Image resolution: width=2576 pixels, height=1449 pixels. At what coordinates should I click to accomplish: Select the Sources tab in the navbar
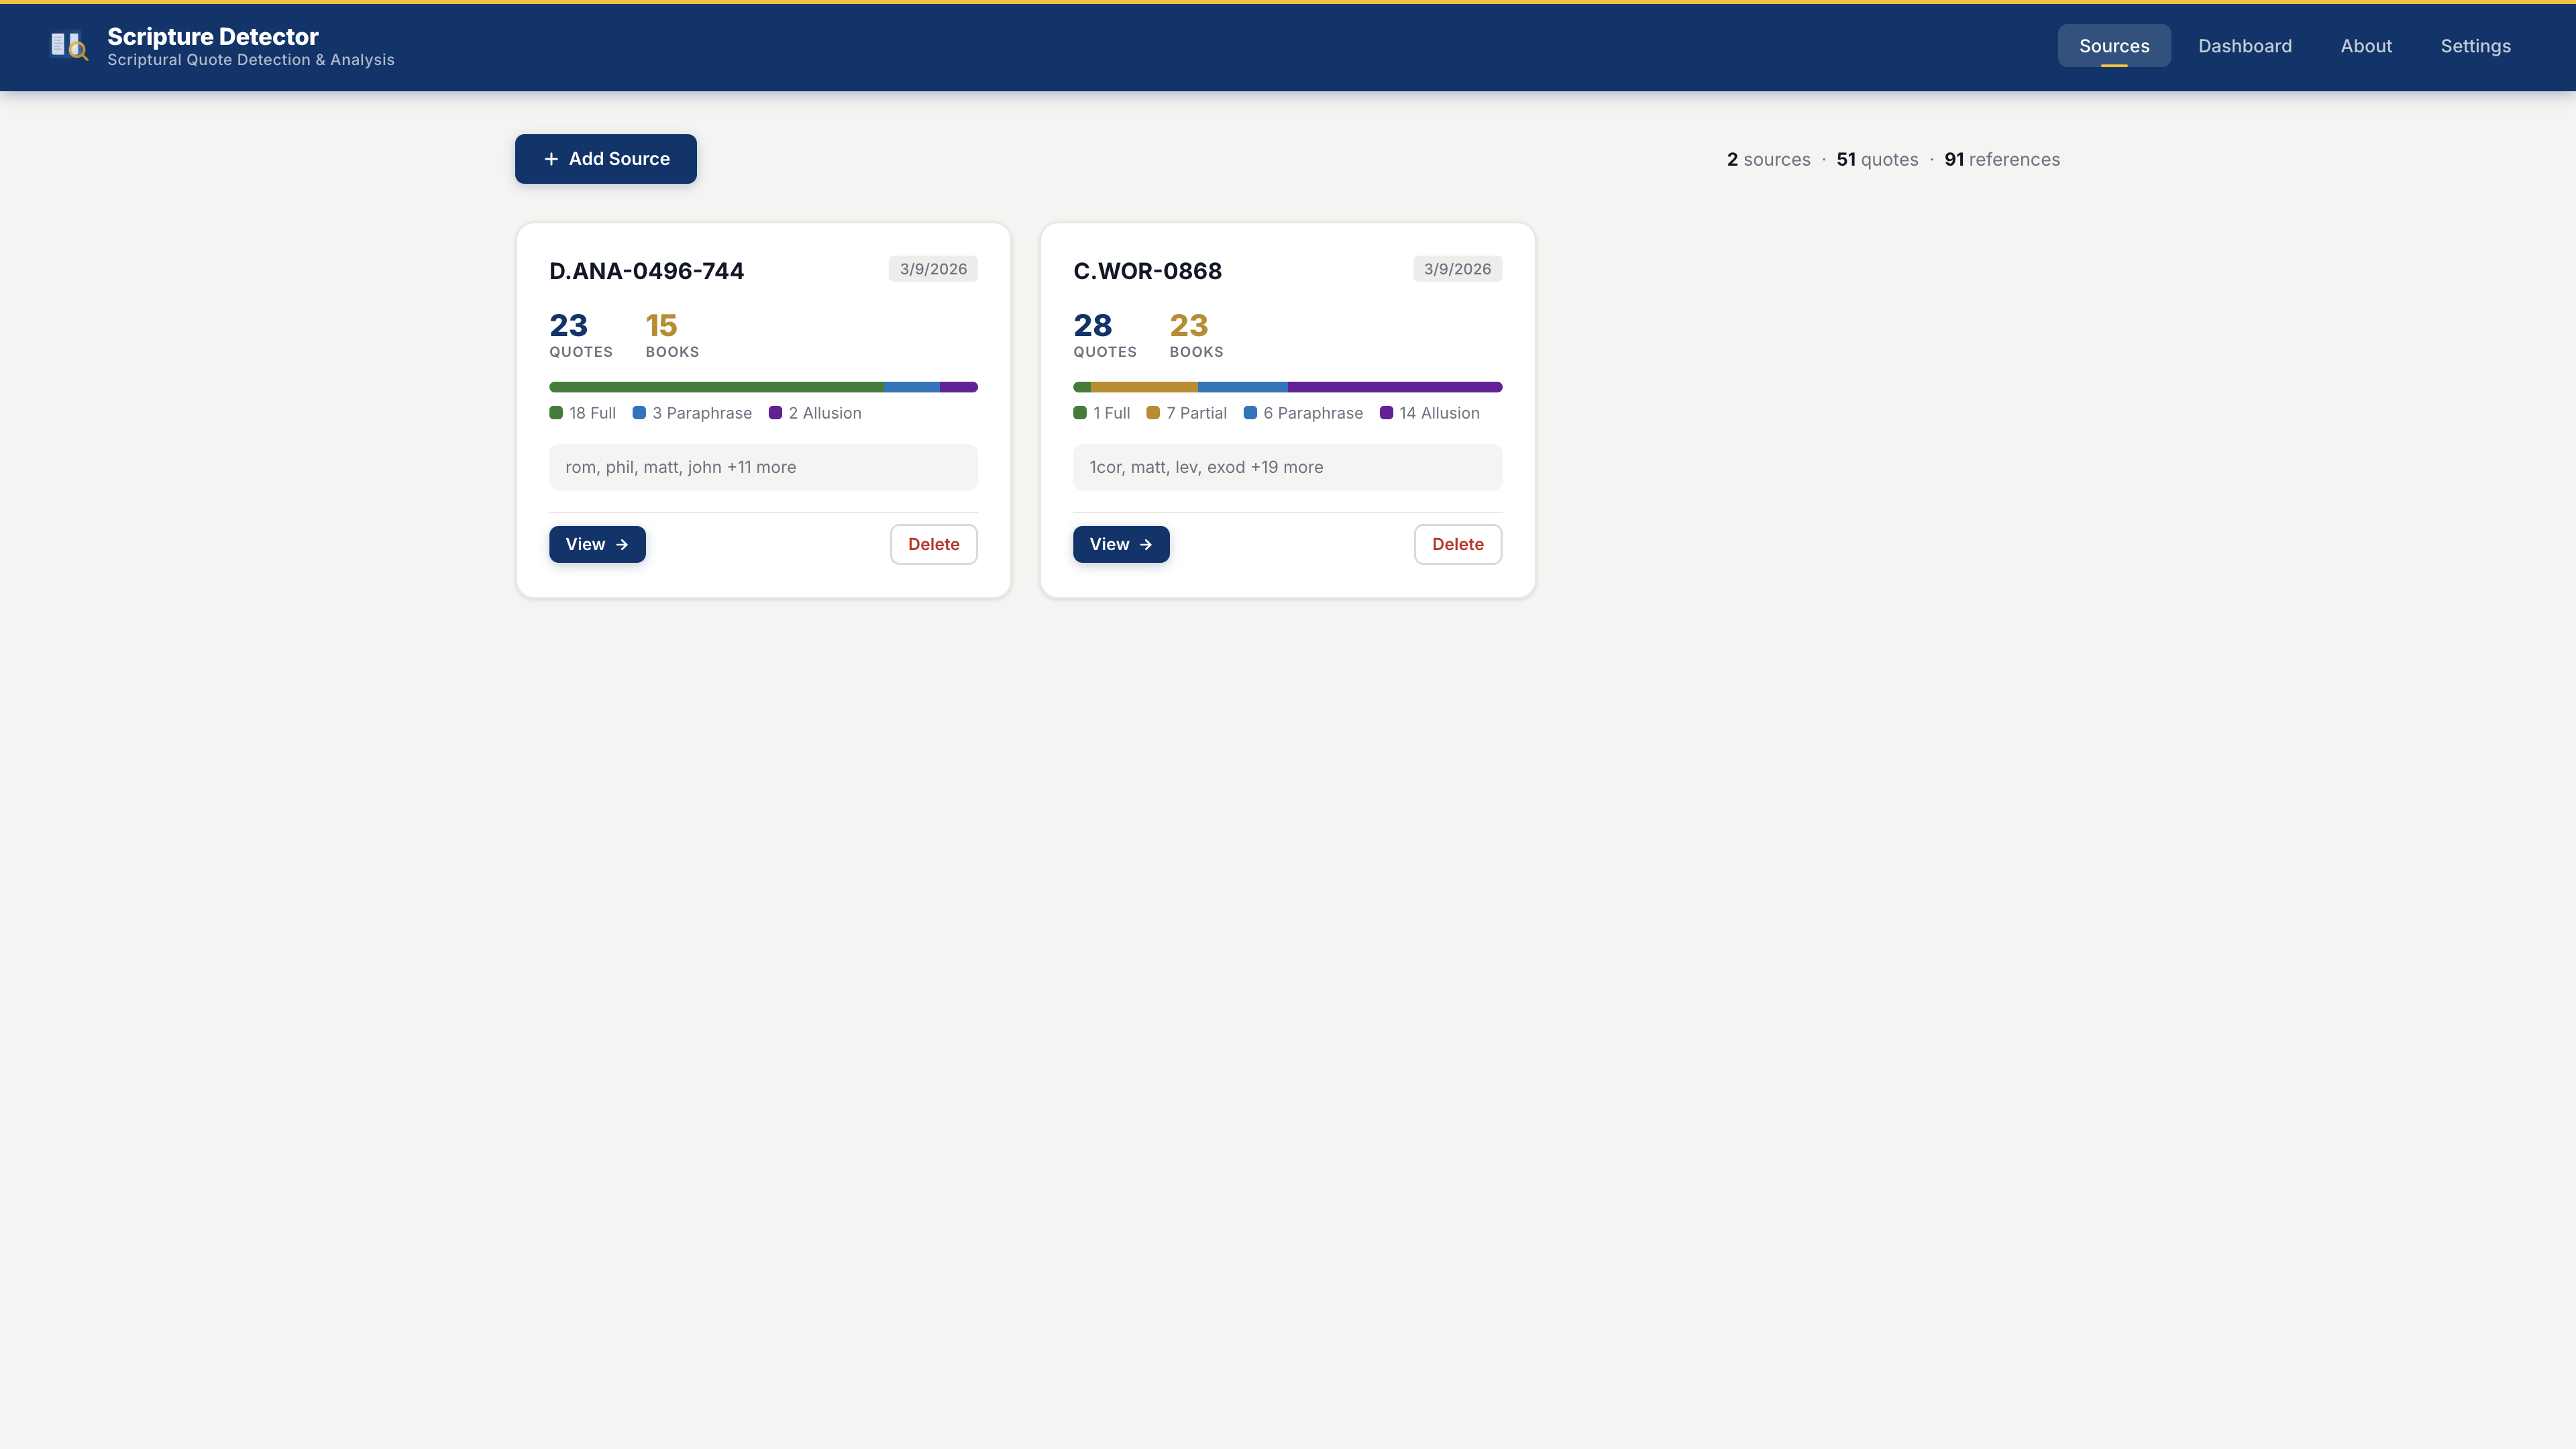click(2114, 46)
